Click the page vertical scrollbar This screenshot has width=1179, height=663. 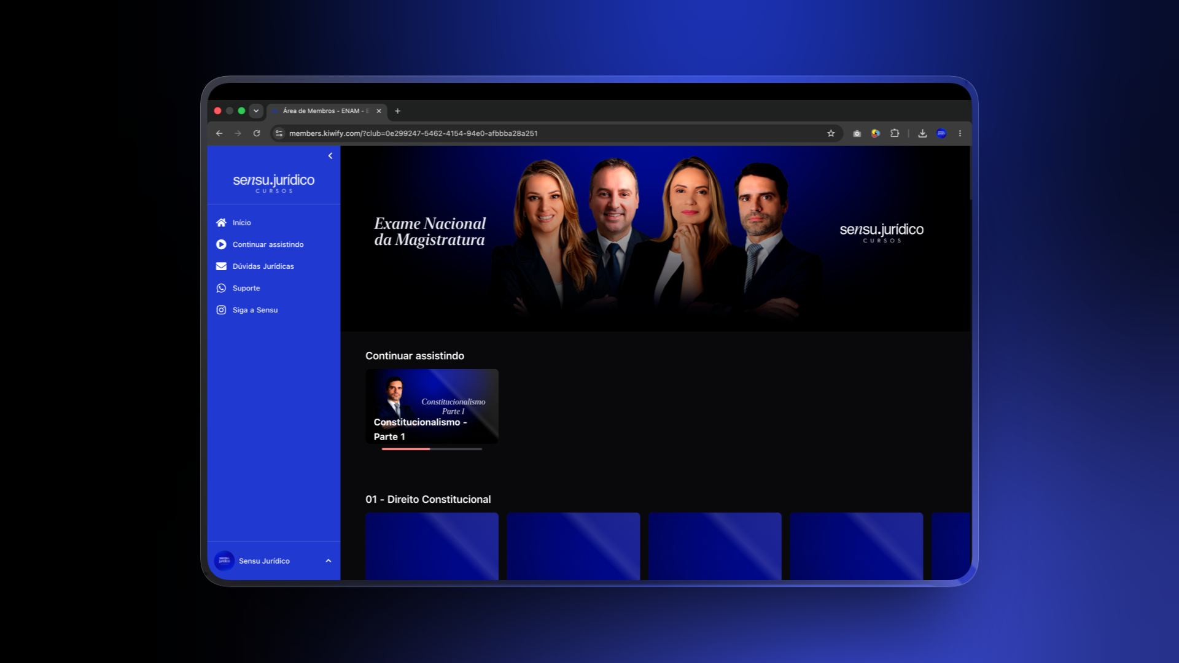click(970, 173)
